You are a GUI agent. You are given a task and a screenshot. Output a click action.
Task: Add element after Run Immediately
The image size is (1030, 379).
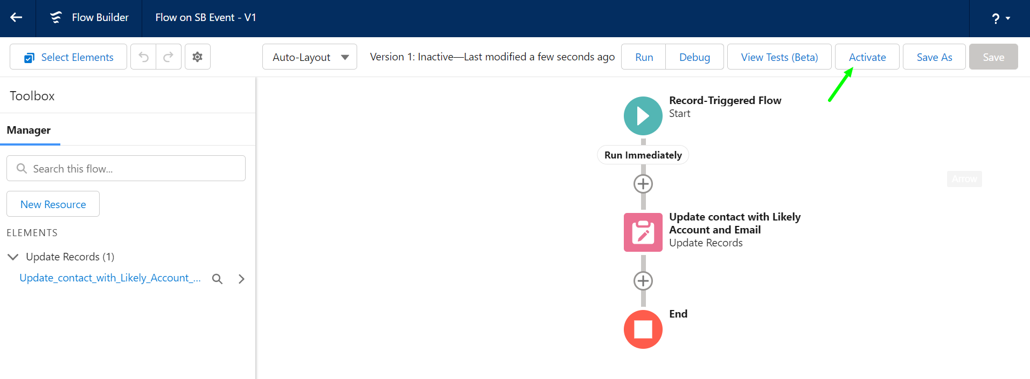[643, 184]
